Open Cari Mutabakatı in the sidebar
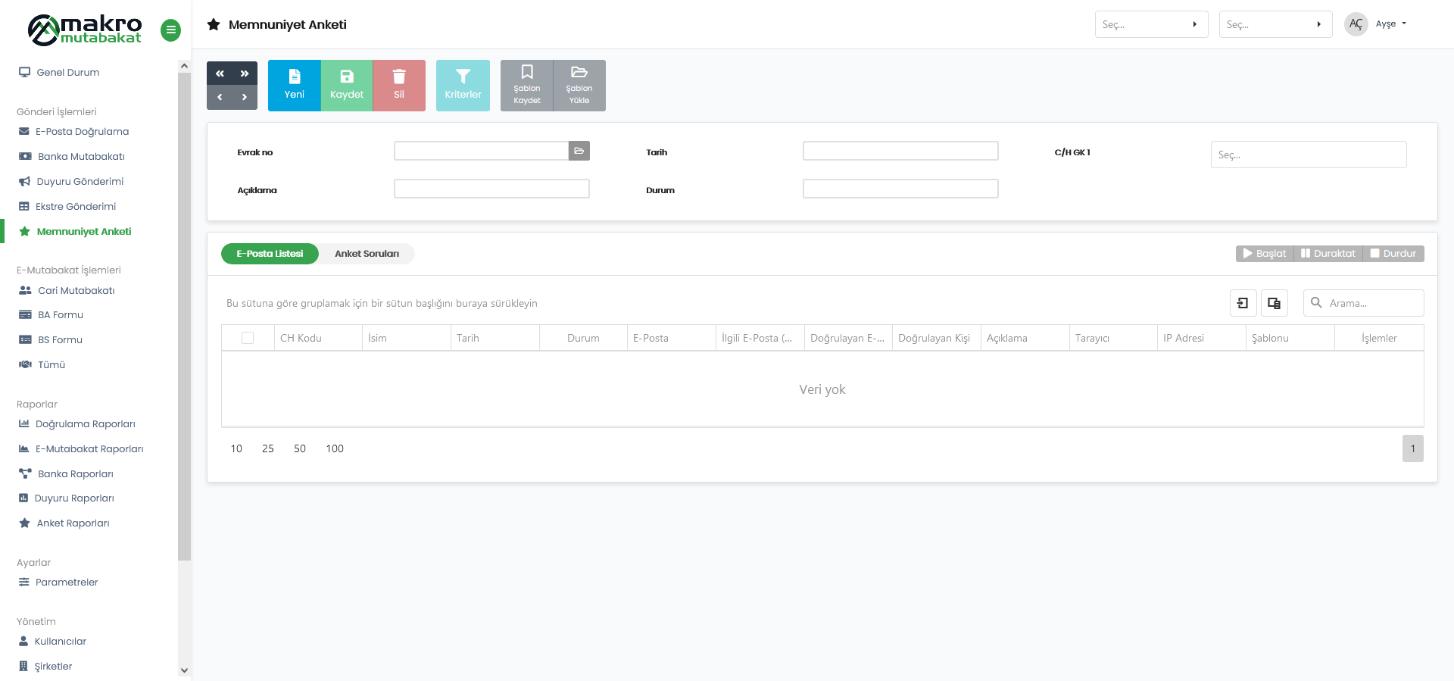Viewport: 1454px width, 681px height. 76,290
